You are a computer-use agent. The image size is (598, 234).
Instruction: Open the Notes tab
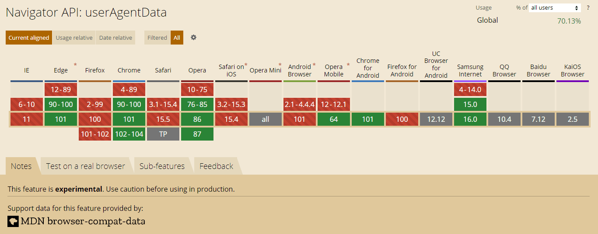[x=21, y=166]
